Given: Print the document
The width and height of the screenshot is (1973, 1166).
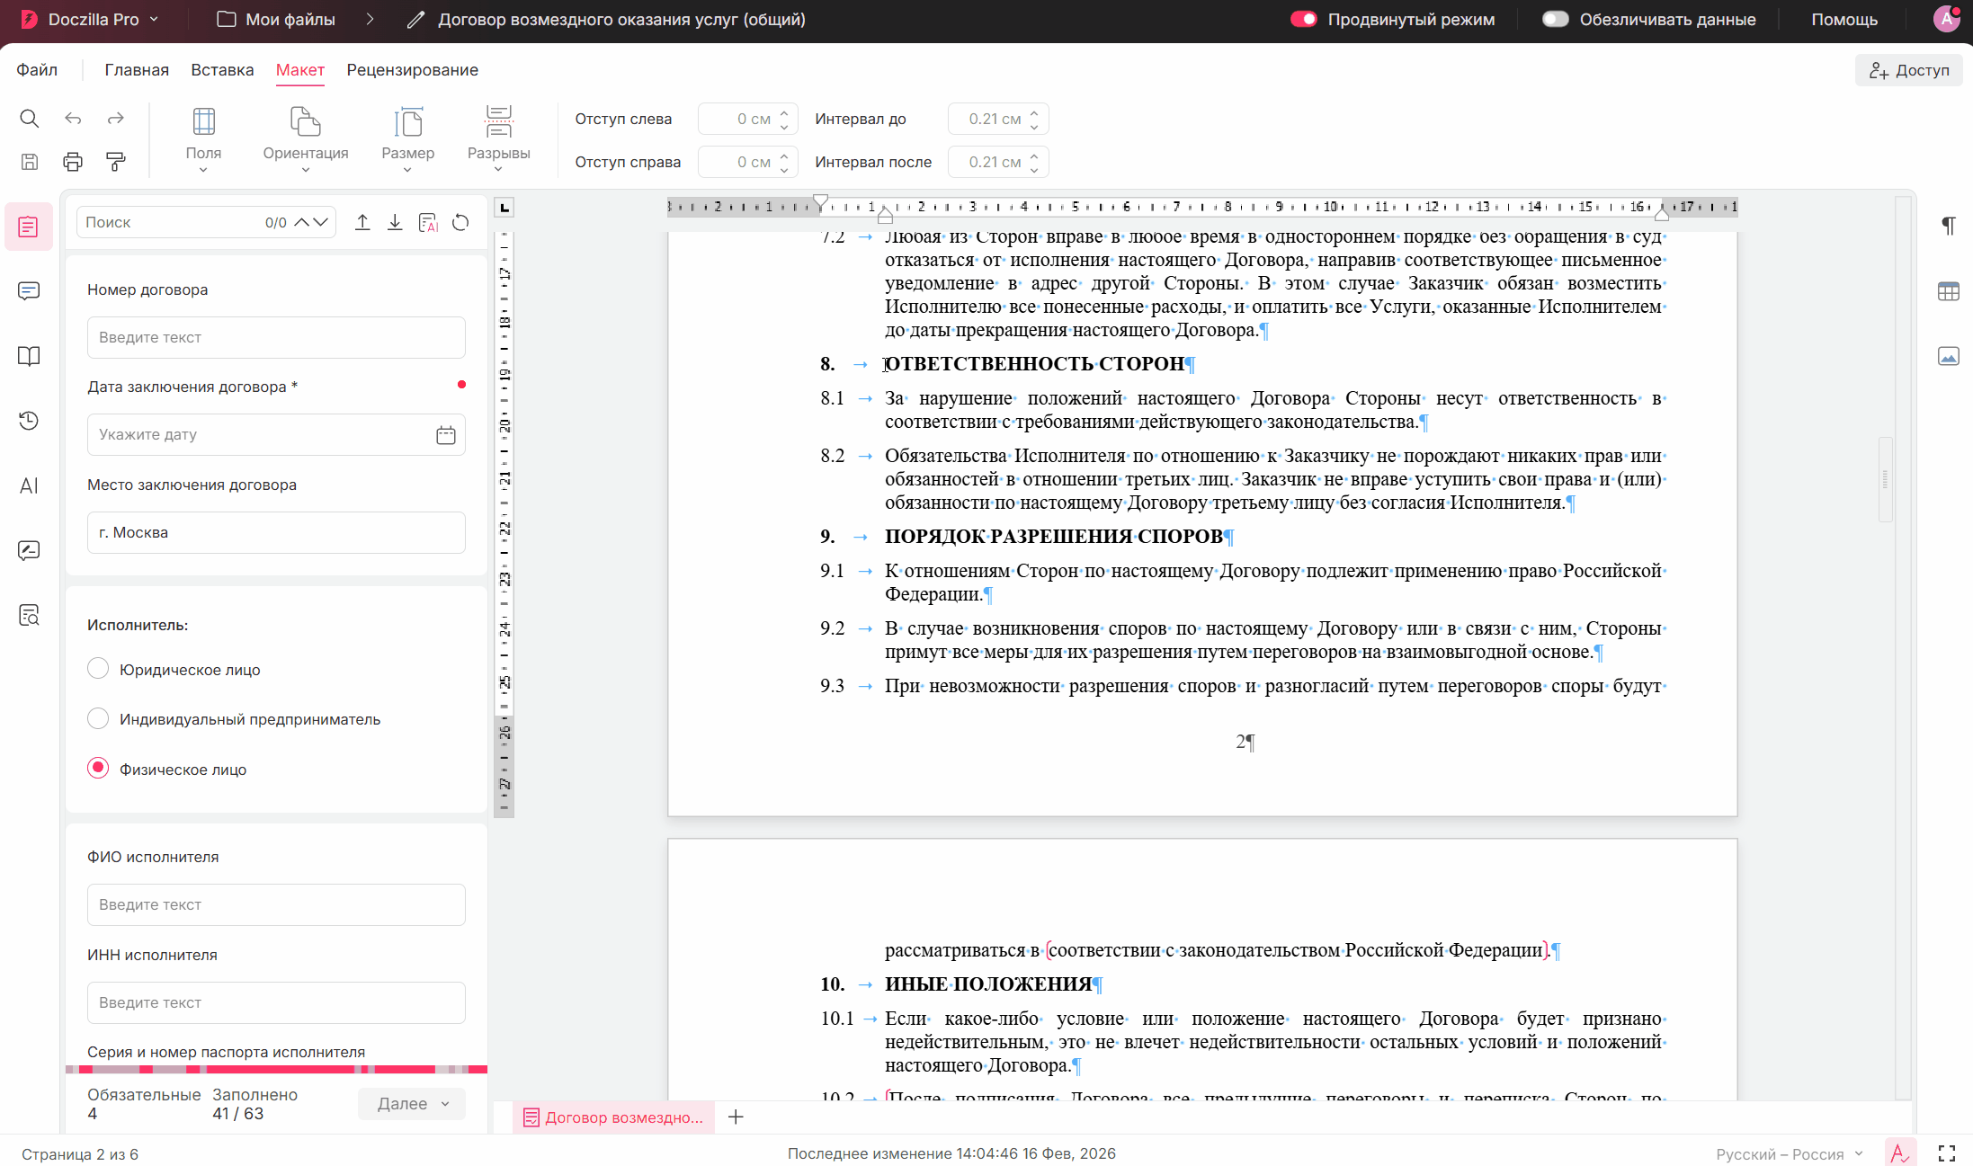Looking at the screenshot, I should click(x=73, y=162).
